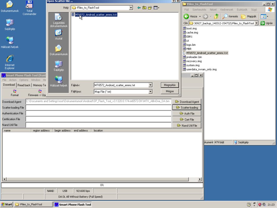
Task: Click the Forward arrow in Explorer window
Action: point(205,16)
